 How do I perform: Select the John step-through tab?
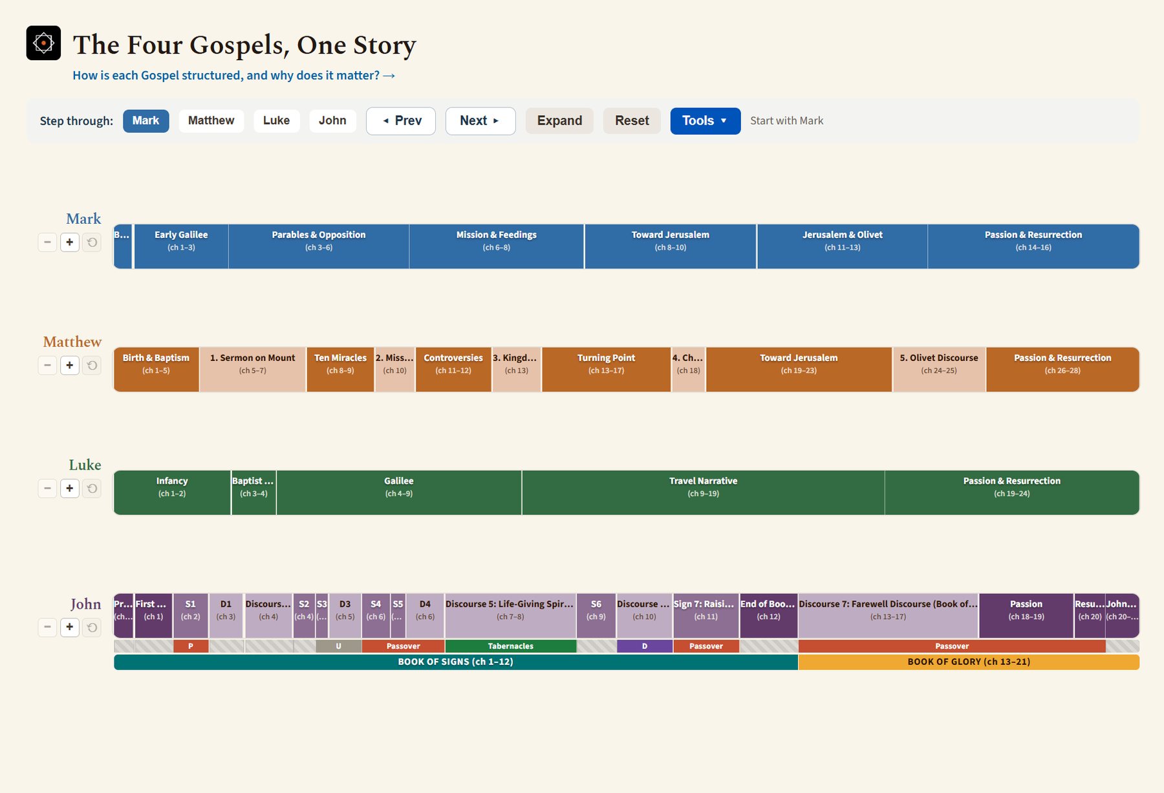pyautogui.click(x=332, y=121)
